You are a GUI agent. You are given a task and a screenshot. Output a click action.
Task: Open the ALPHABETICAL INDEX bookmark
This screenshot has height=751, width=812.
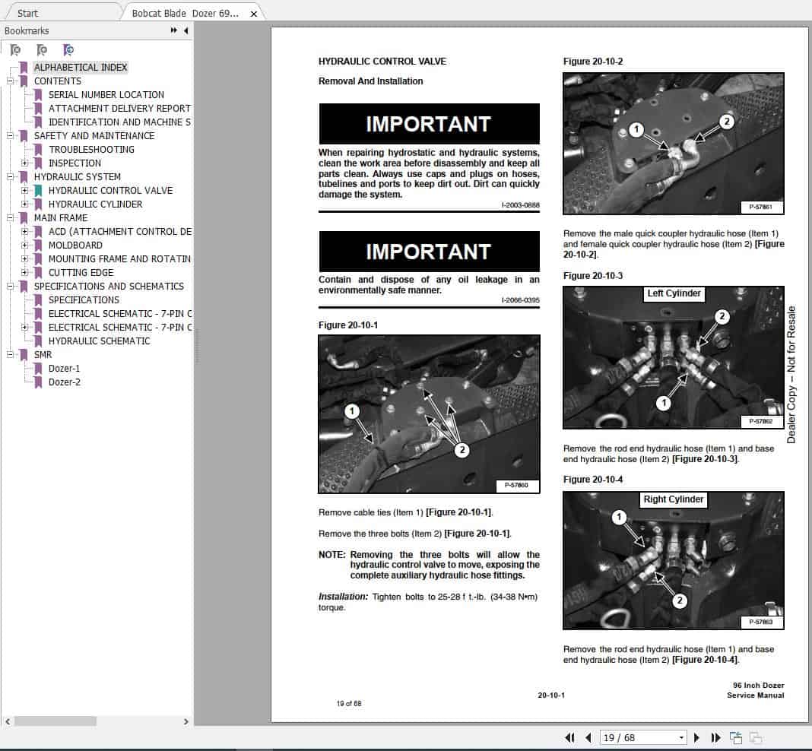tap(81, 68)
